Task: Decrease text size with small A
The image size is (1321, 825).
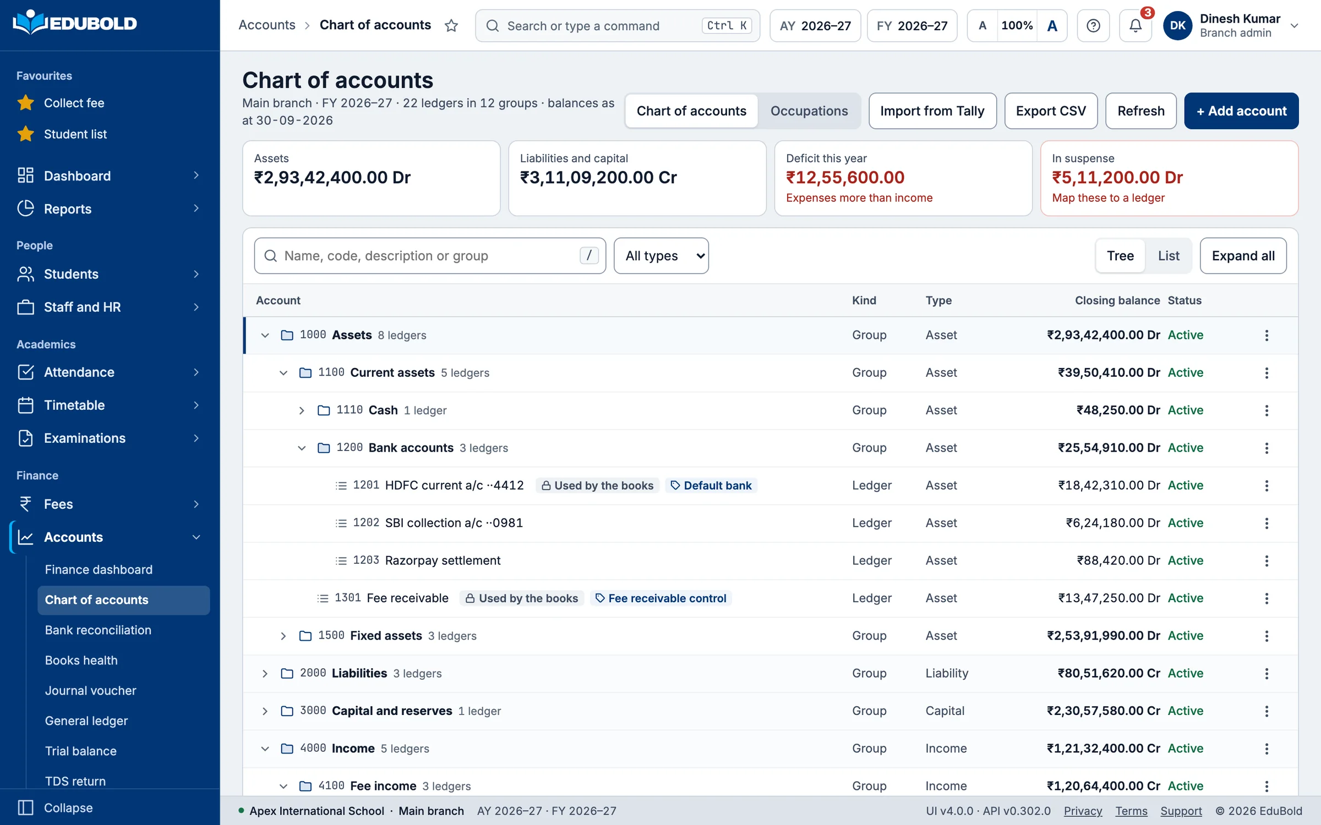Action: pos(982,25)
